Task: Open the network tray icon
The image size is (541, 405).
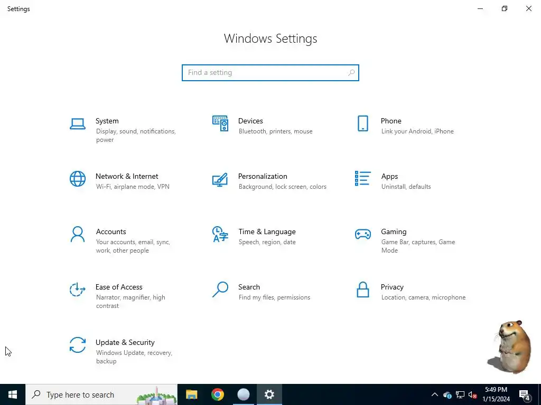Action: [x=460, y=395]
